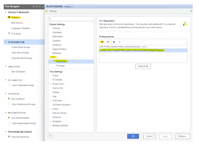This screenshot has height=144, width=199.
Task: Click the Run Implementation green play icon
Action: tap(9, 118)
